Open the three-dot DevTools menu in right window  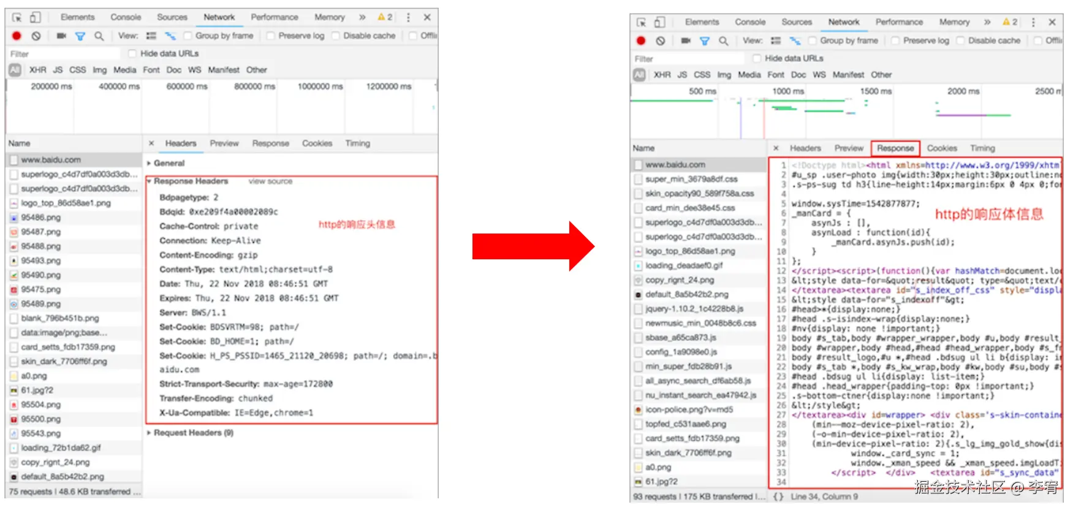[1033, 22]
